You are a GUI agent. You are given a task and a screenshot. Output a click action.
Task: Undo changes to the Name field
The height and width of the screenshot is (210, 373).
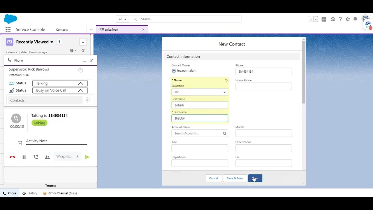226,80
